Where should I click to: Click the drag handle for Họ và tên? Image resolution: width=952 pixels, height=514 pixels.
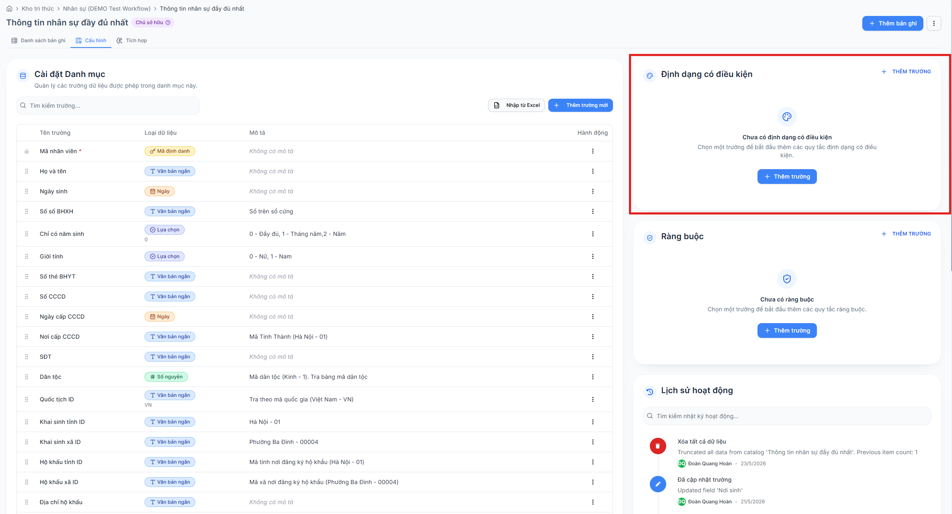pos(27,171)
